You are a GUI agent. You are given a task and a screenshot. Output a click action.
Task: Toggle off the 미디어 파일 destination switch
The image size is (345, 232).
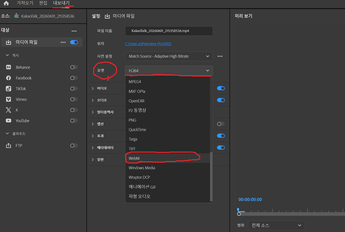pos(74,42)
